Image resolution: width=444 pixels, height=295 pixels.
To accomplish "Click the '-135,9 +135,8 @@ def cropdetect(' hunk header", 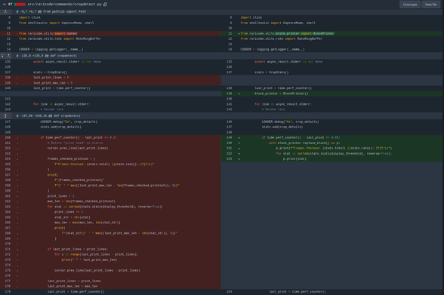I will [47, 56].
